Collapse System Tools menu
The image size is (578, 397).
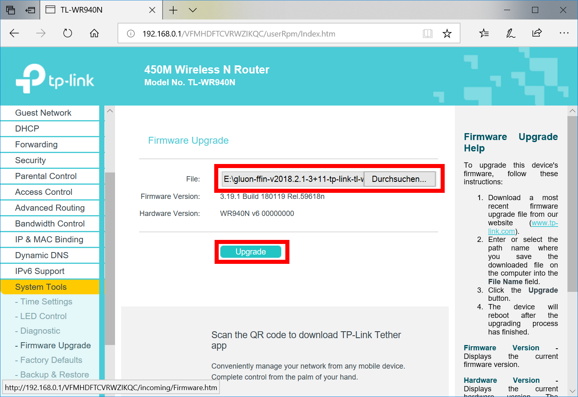[x=50, y=287]
